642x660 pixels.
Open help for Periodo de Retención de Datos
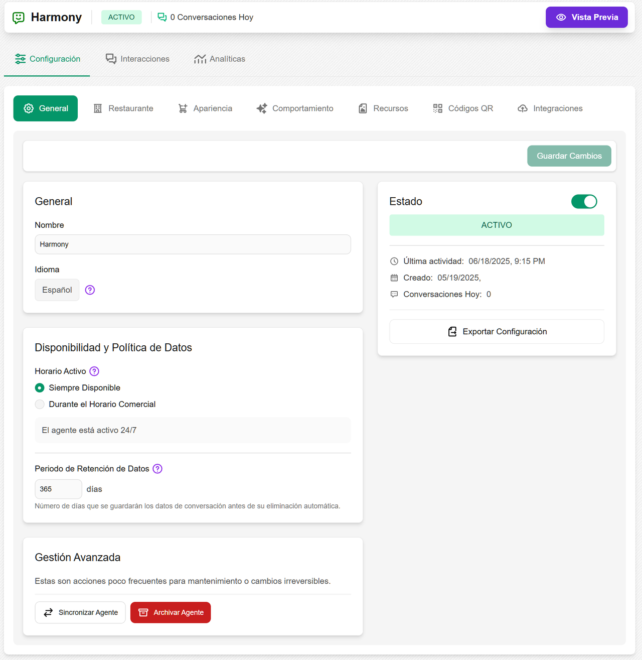coord(157,468)
